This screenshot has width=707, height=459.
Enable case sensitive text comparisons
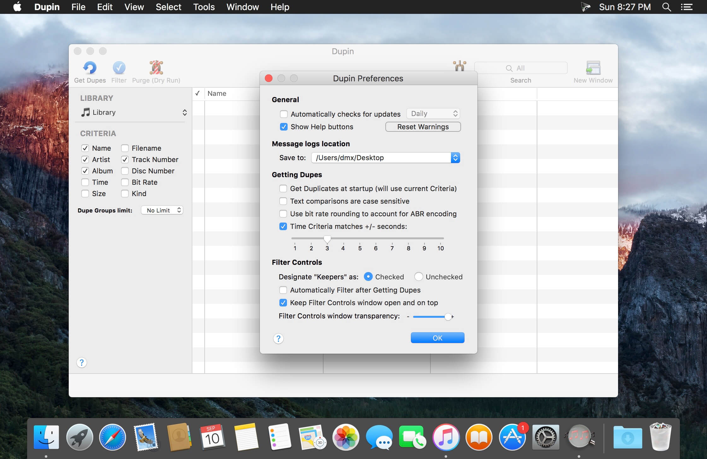[x=283, y=201]
